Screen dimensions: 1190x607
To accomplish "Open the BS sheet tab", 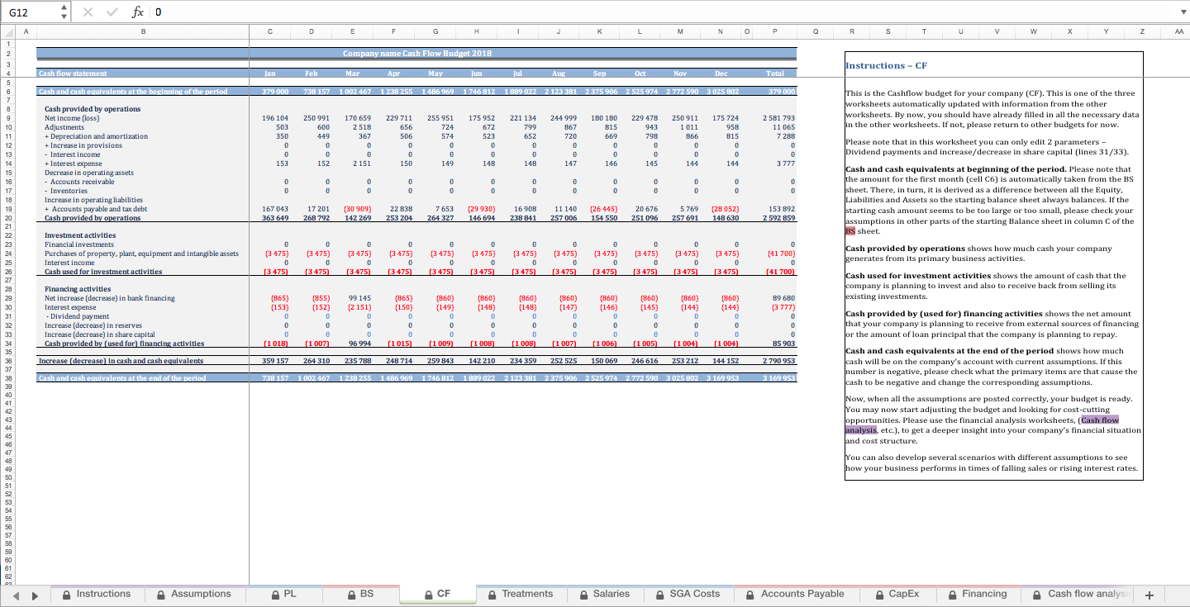I will point(360,594).
